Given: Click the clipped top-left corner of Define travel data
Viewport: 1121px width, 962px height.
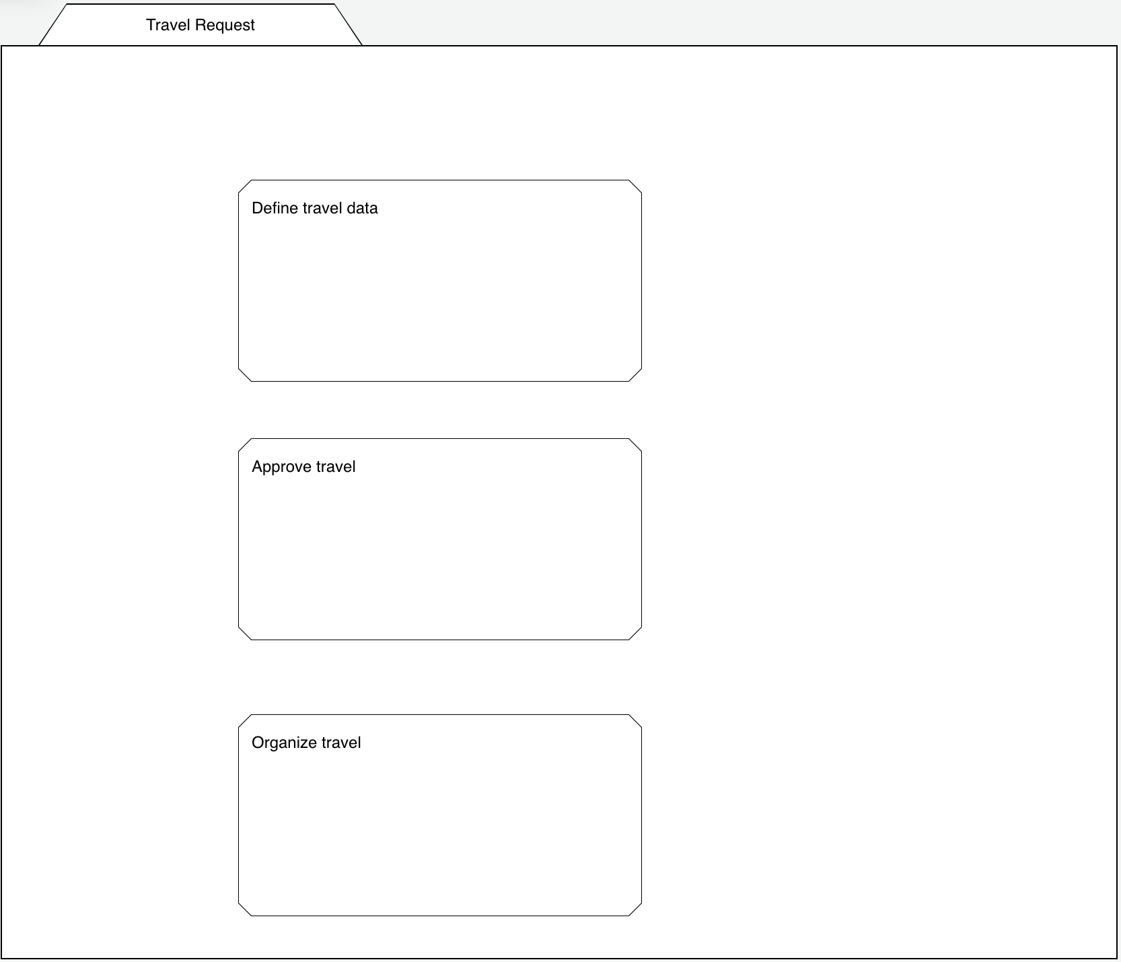Looking at the screenshot, I should click(x=246, y=186).
